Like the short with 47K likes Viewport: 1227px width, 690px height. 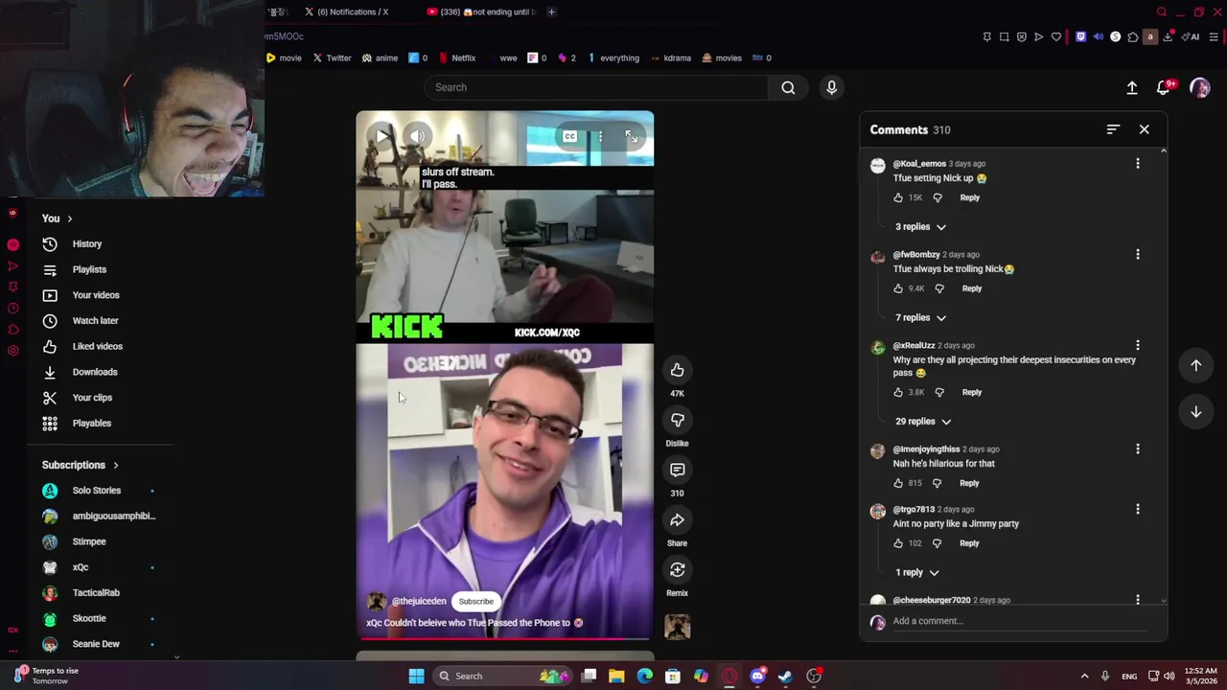pos(677,370)
